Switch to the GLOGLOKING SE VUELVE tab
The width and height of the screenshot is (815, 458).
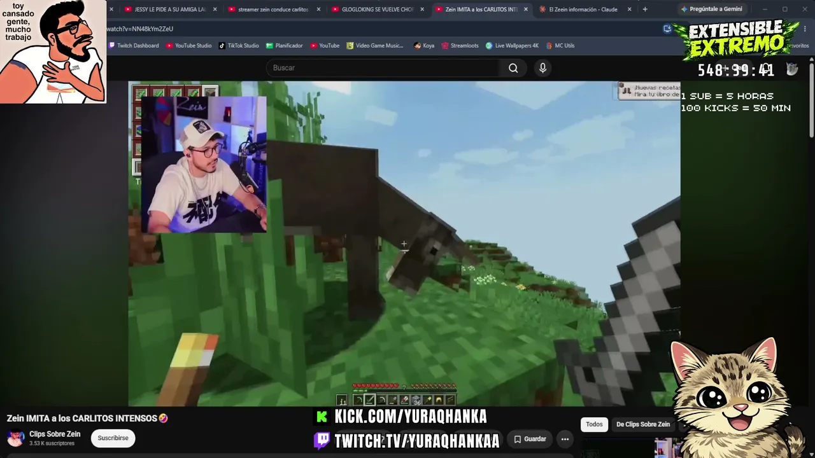pyautogui.click(x=377, y=10)
